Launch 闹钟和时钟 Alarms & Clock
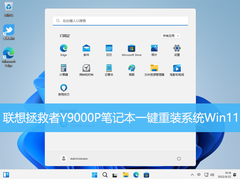Viewport: 240px width, 179px height. coord(86,68)
